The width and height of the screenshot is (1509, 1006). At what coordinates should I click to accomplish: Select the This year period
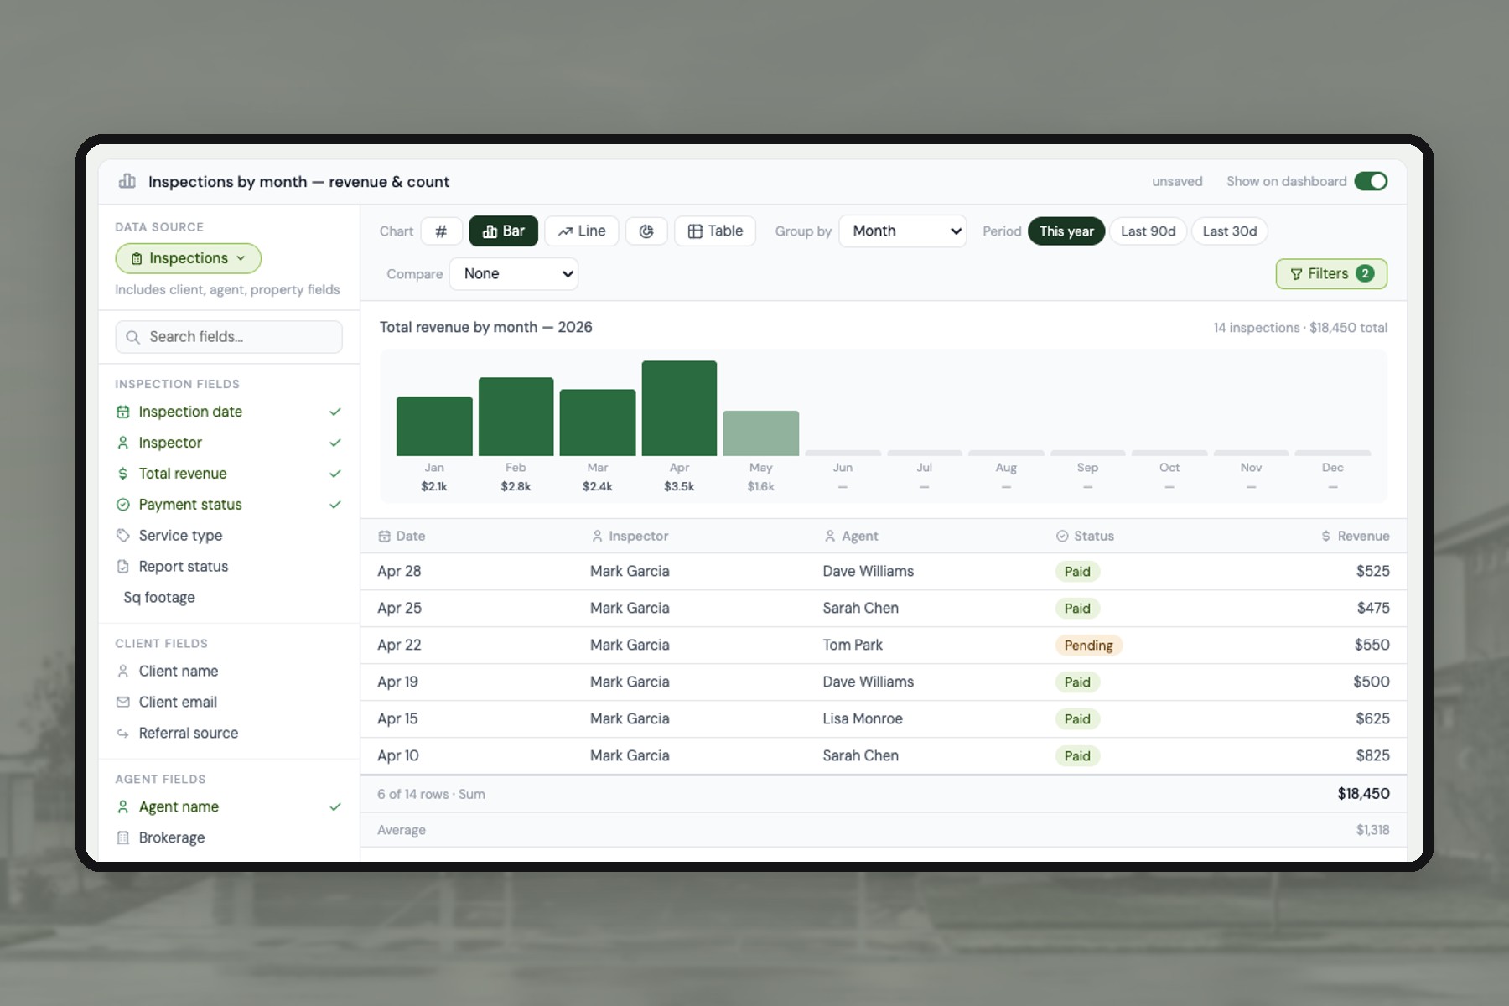tap(1066, 231)
